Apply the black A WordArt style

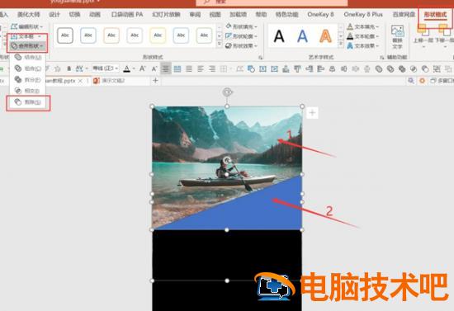pyautogui.click(x=279, y=36)
